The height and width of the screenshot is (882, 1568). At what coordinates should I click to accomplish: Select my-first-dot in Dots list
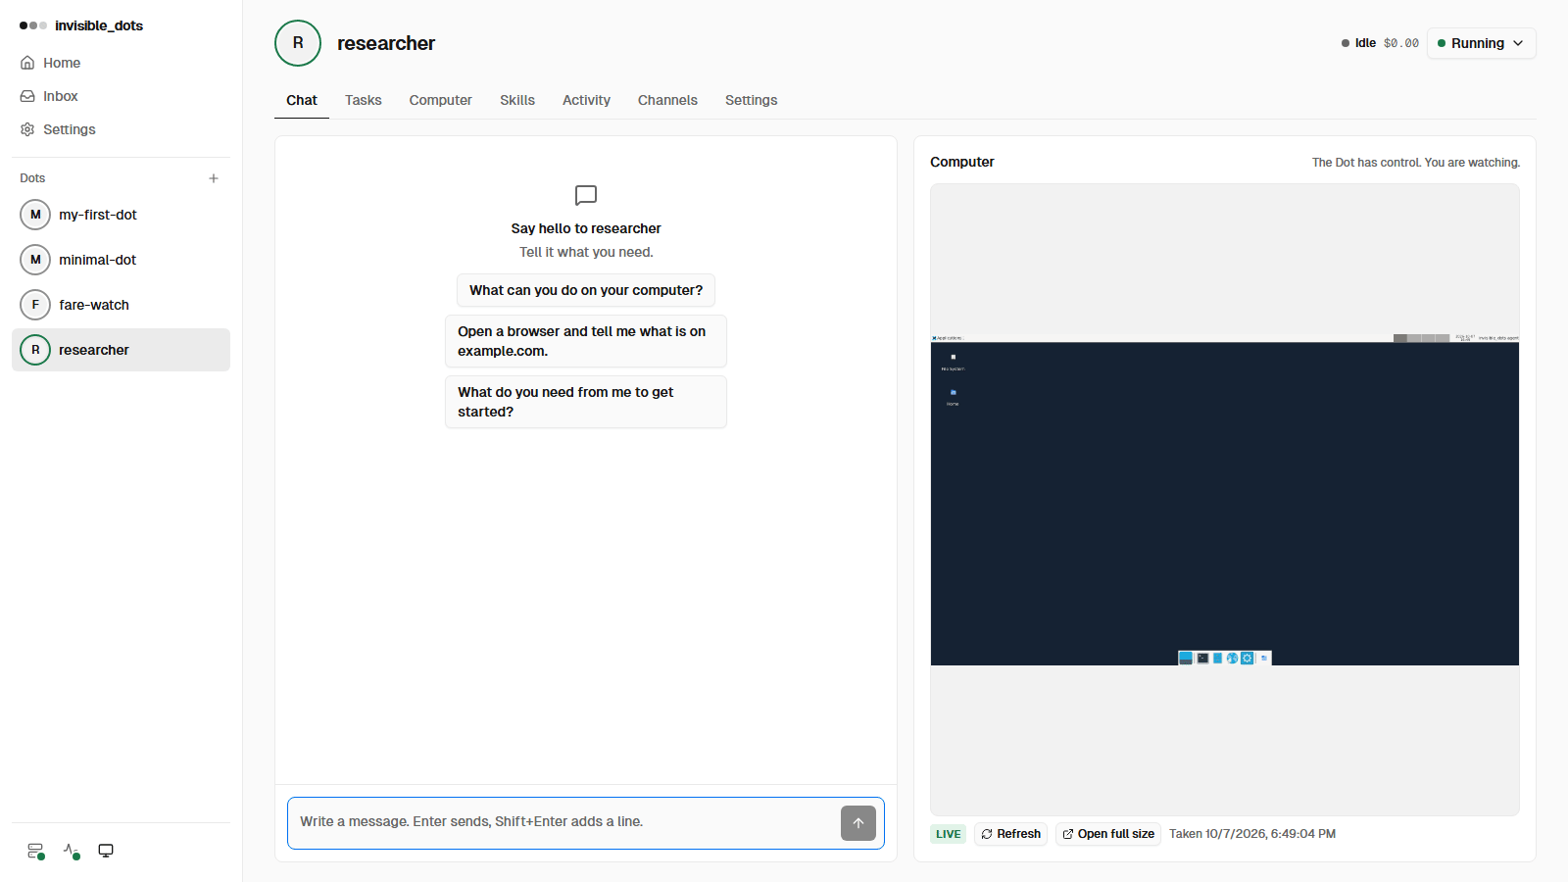click(121, 215)
